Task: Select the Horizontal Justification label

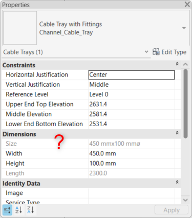Action: [x=37, y=75]
